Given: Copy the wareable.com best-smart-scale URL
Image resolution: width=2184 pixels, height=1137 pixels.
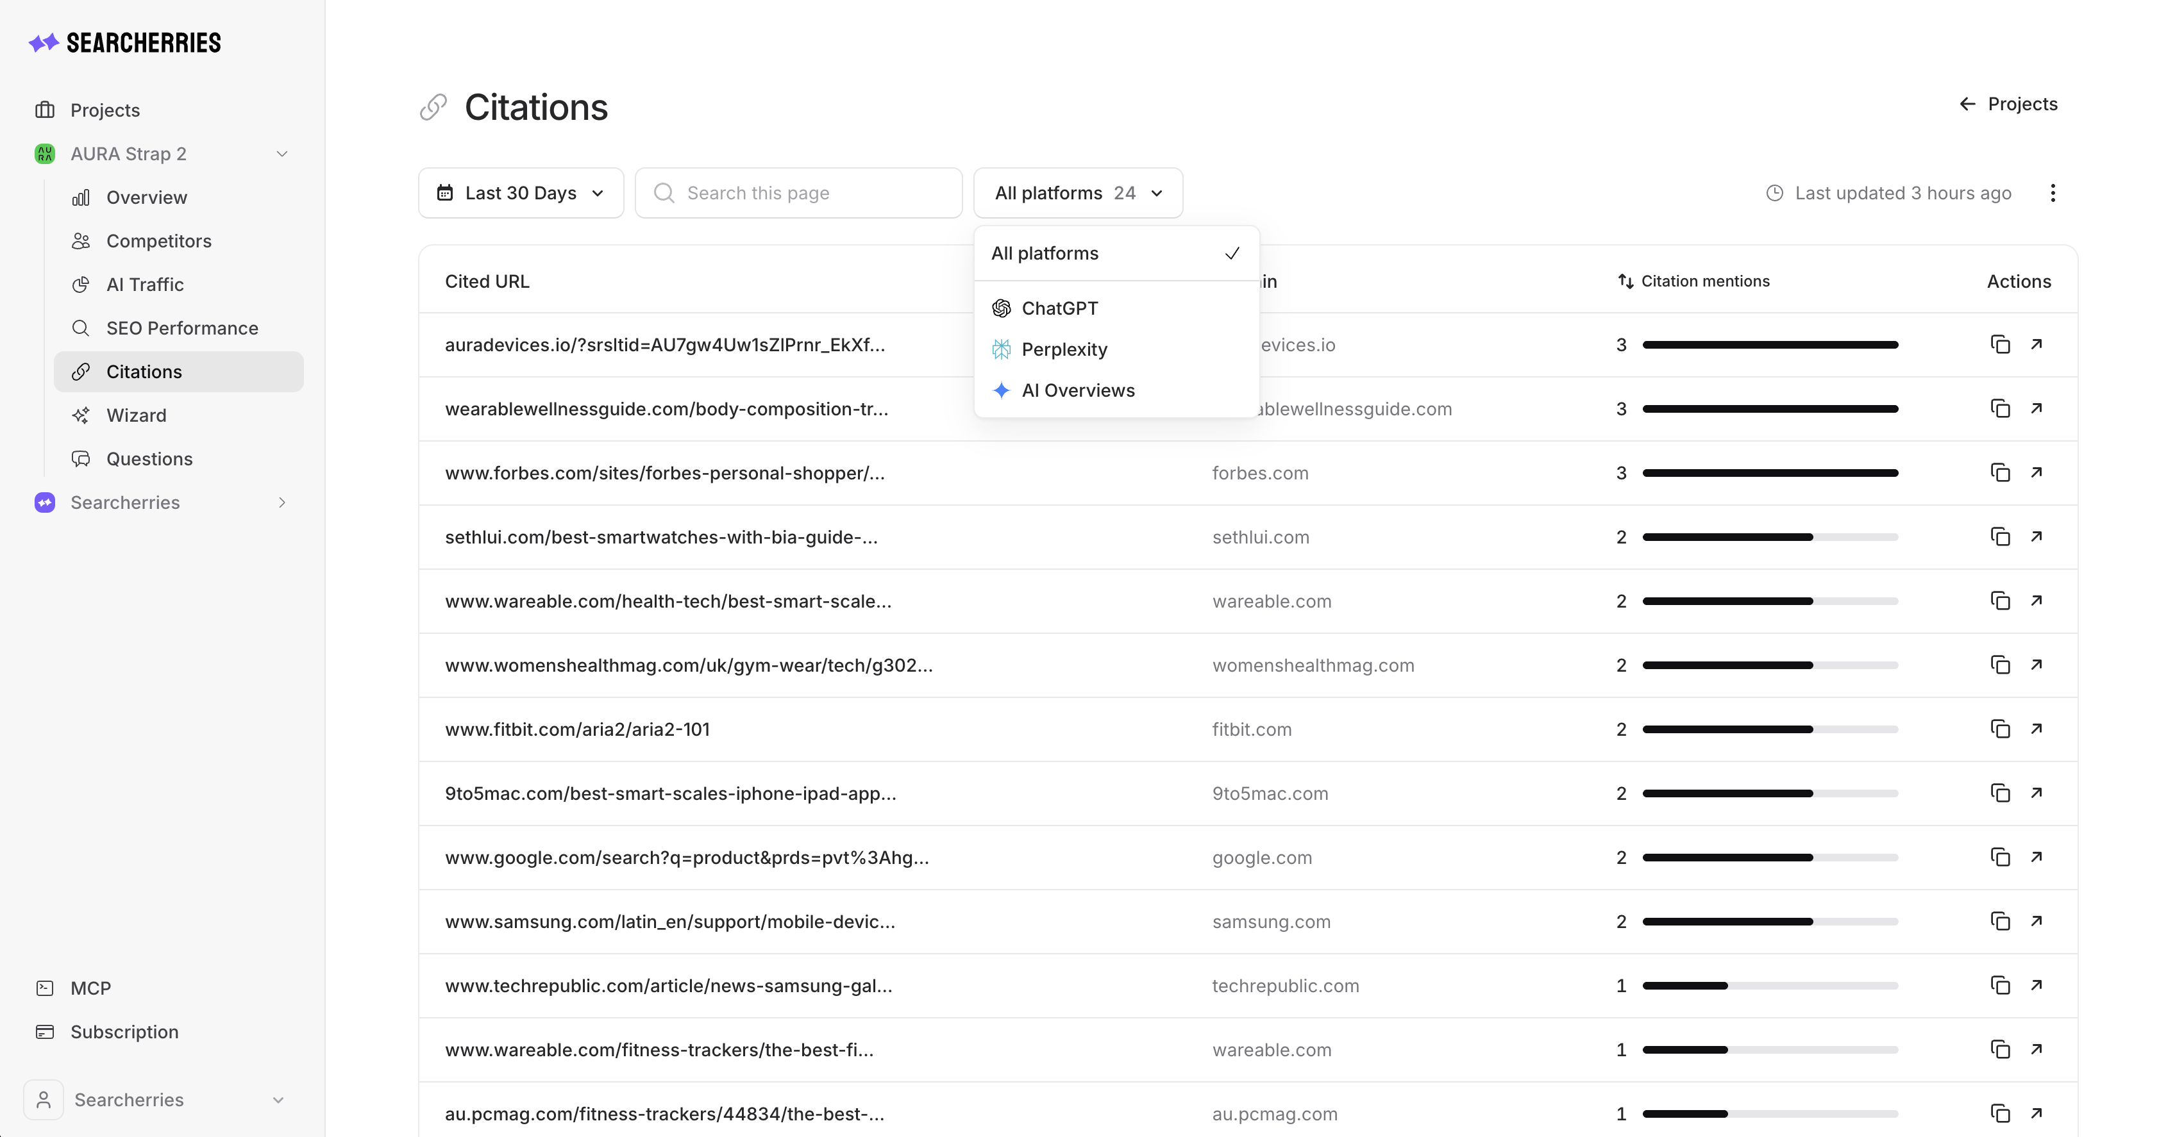Looking at the screenshot, I should click(x=2000, y=601).
